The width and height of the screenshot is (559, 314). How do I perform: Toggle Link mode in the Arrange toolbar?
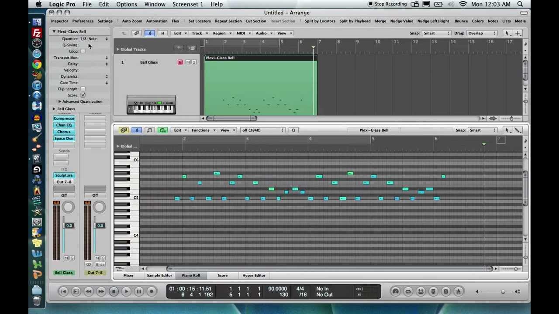click(x=137, y=33)
